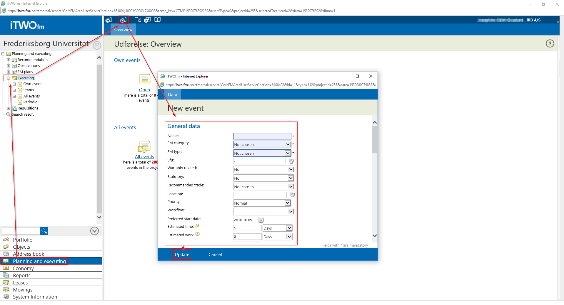Open the All events link
This screenshot has width=564, height=305.
[144, 157]
